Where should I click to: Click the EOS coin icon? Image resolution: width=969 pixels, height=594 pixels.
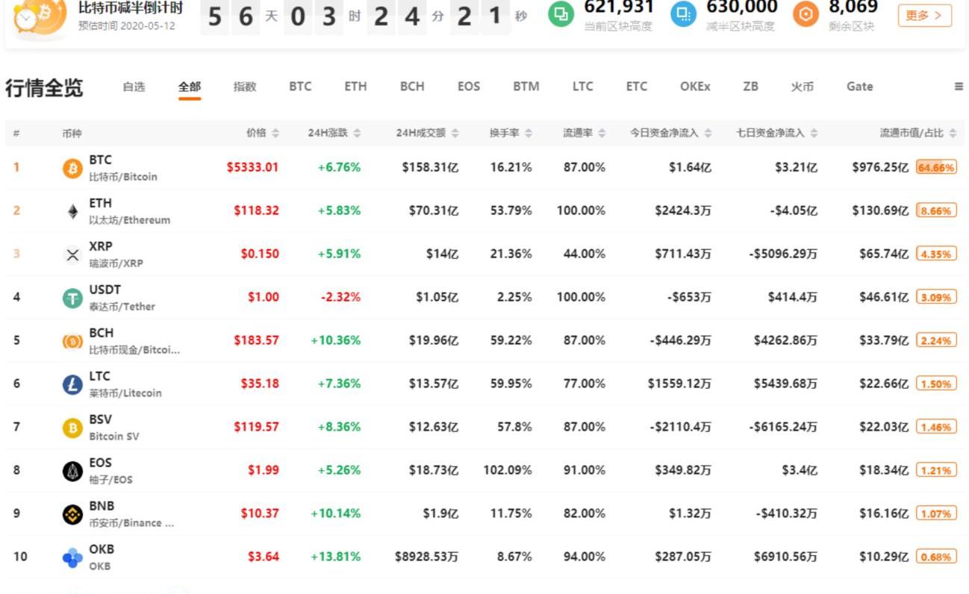point(72,471)
